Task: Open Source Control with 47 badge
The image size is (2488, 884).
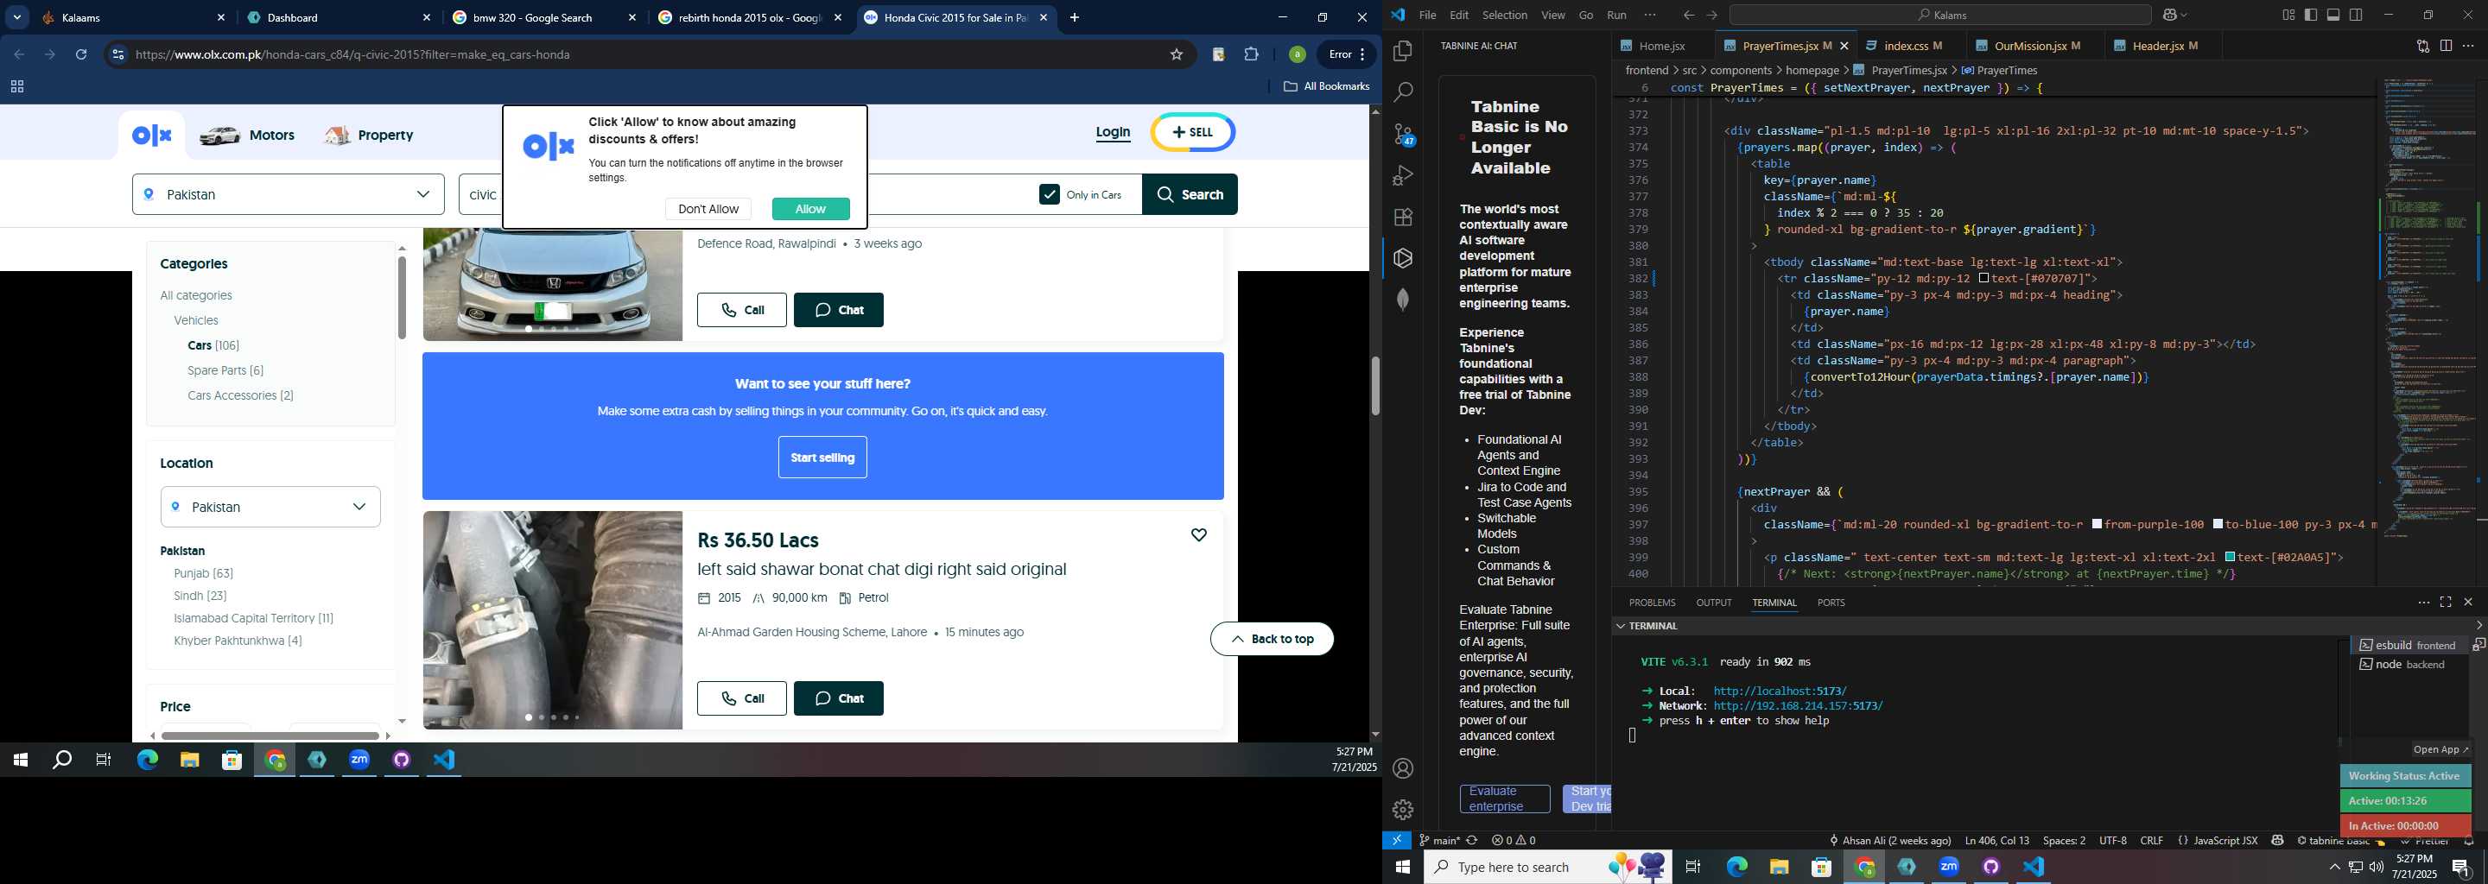Action: tap(1403, 134)
